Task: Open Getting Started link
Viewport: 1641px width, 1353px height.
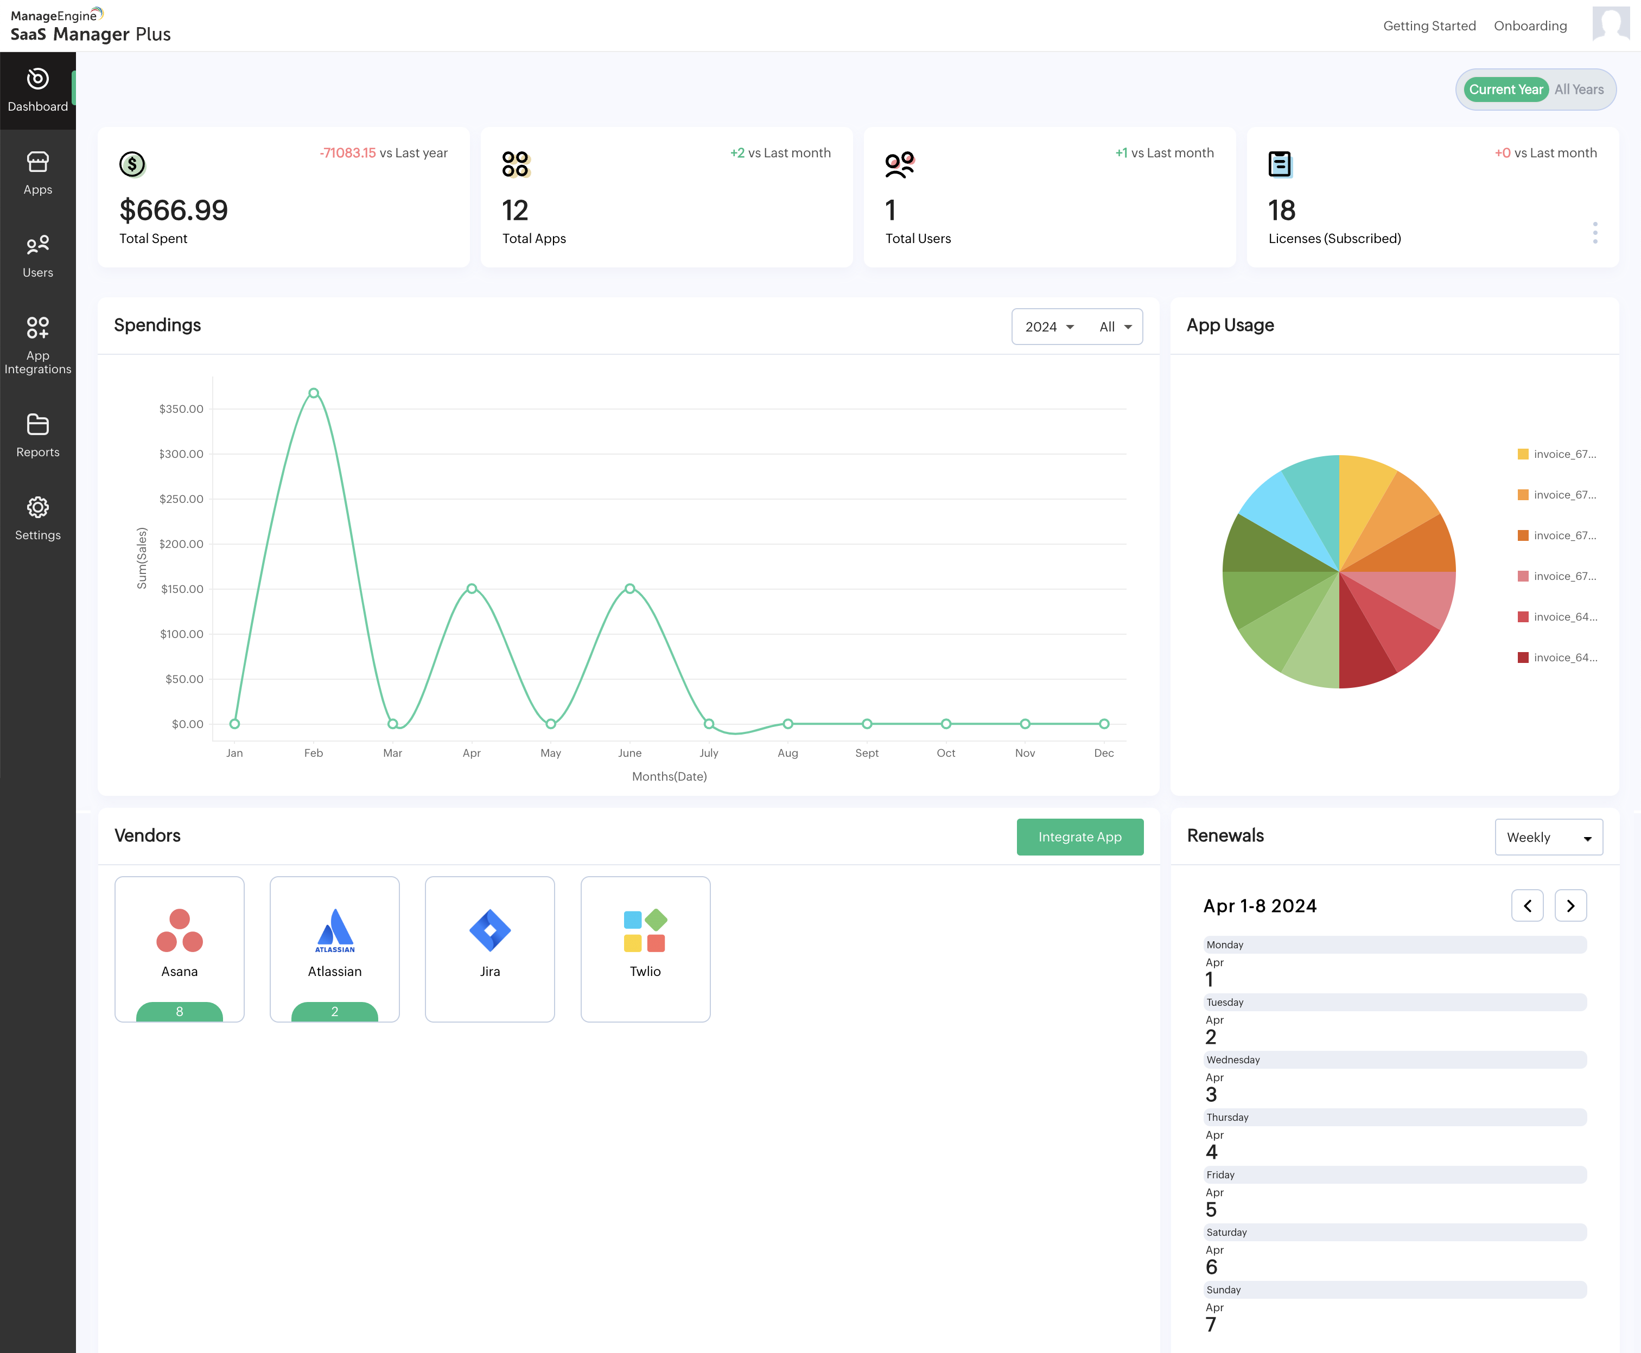Action: 1429,25
